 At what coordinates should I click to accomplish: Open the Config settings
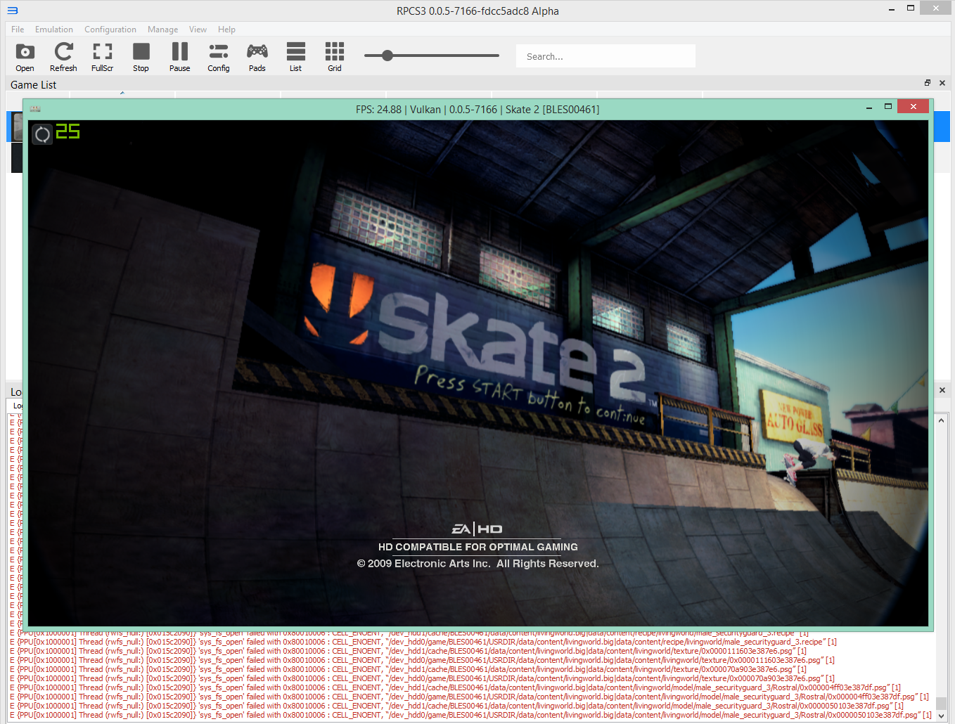[218, 56]
